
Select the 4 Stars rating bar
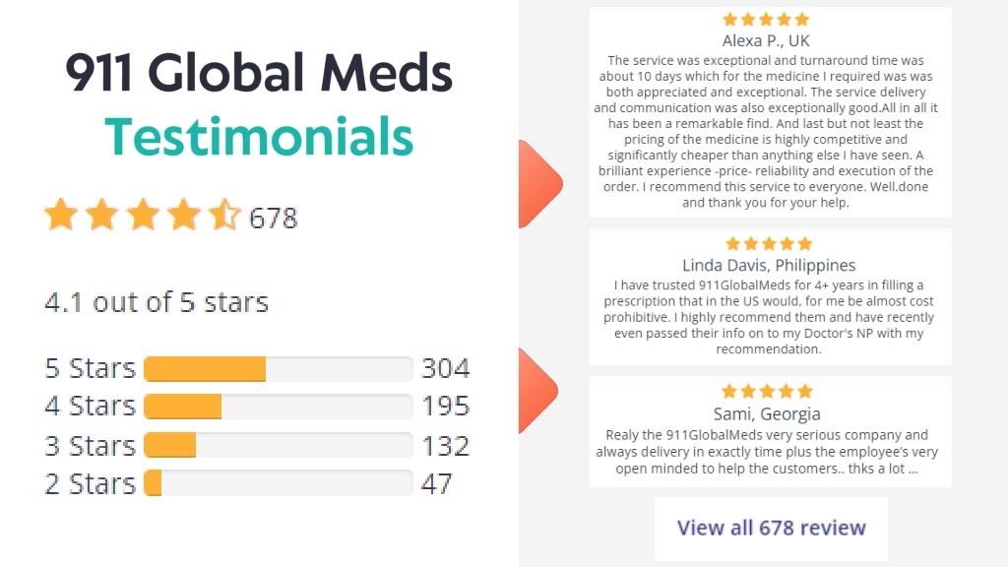278,407
